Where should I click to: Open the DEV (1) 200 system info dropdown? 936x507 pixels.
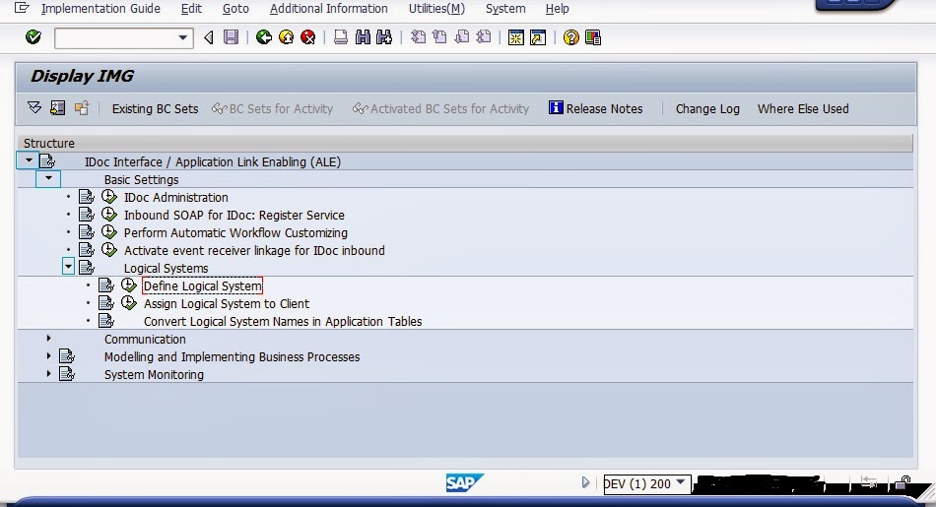pos(681,482)
